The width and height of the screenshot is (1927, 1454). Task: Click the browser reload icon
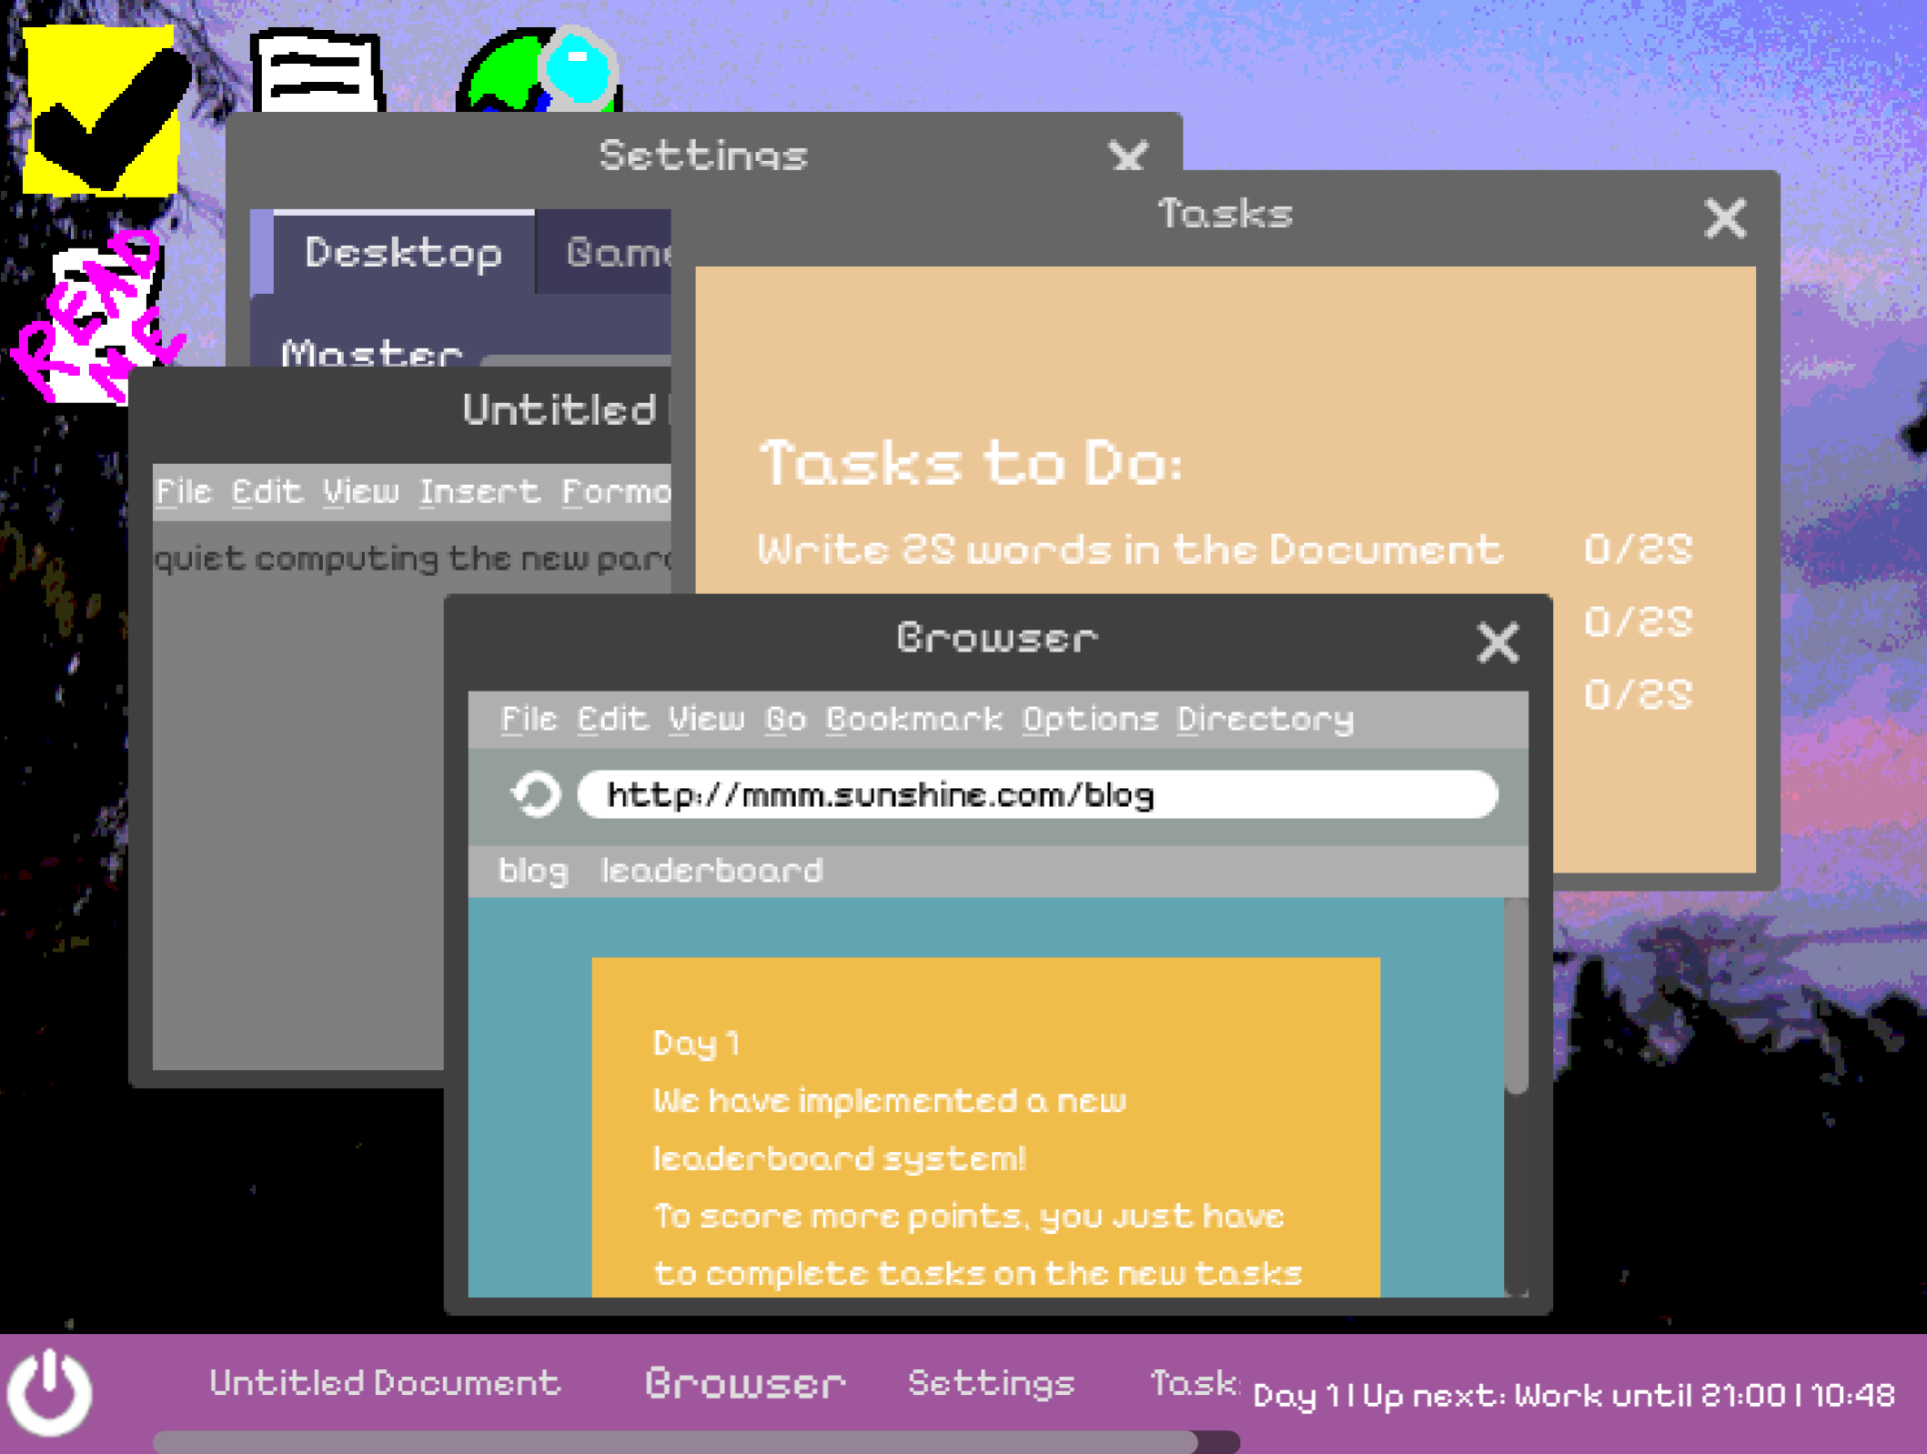(x=535, y=795)
